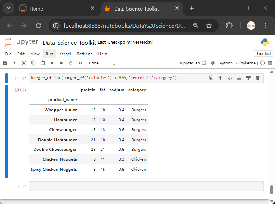The image size is (275, 204).
Task: Click the Python 3 (ipykernel) kernel name
Action: pyautogui.click(x=239, y=63)
